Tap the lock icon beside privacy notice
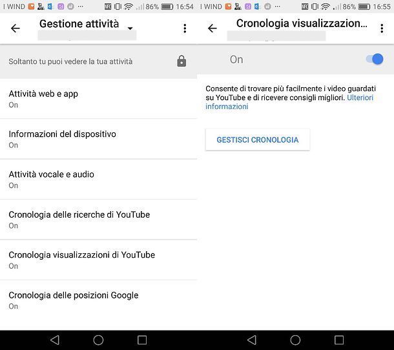This screenshot has height=350, width=394. pos(181,61)
